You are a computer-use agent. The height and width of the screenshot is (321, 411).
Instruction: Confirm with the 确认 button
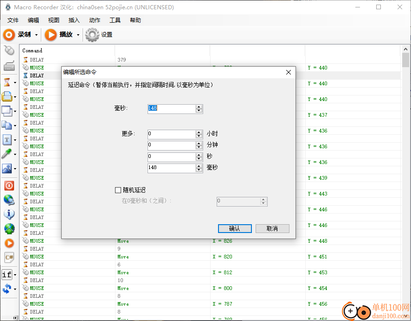(x=235, y=228)
